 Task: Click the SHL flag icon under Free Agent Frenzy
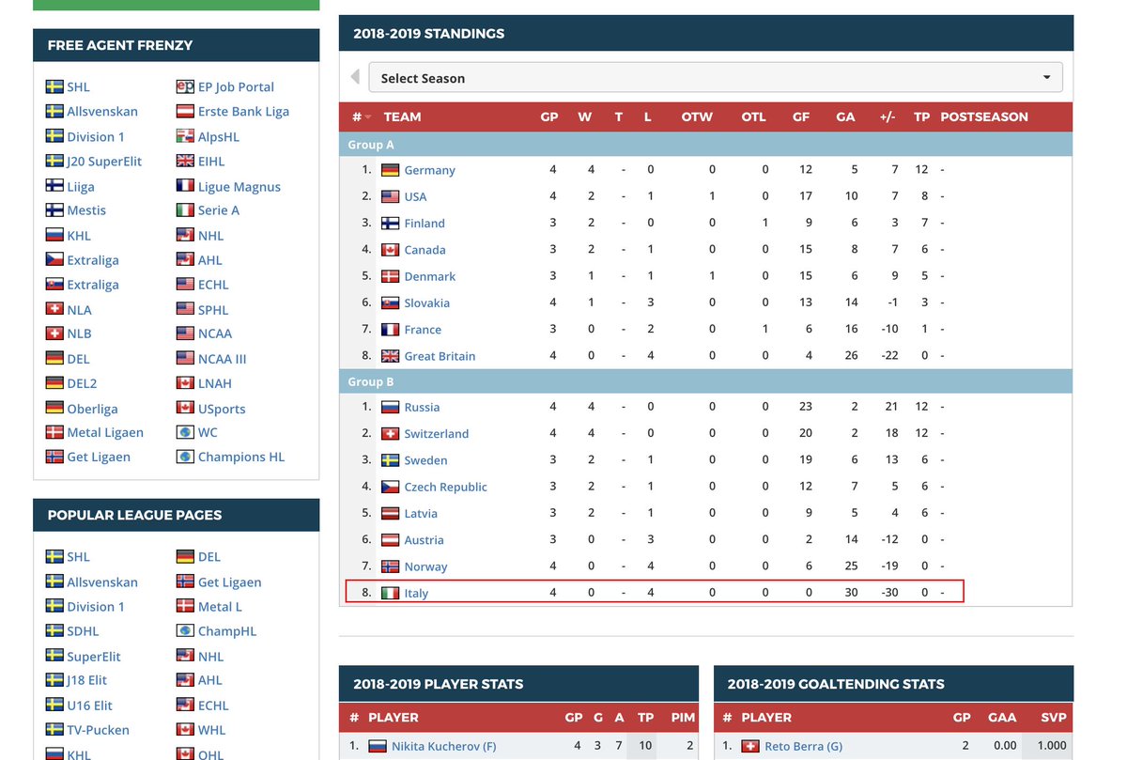[54, 86]
